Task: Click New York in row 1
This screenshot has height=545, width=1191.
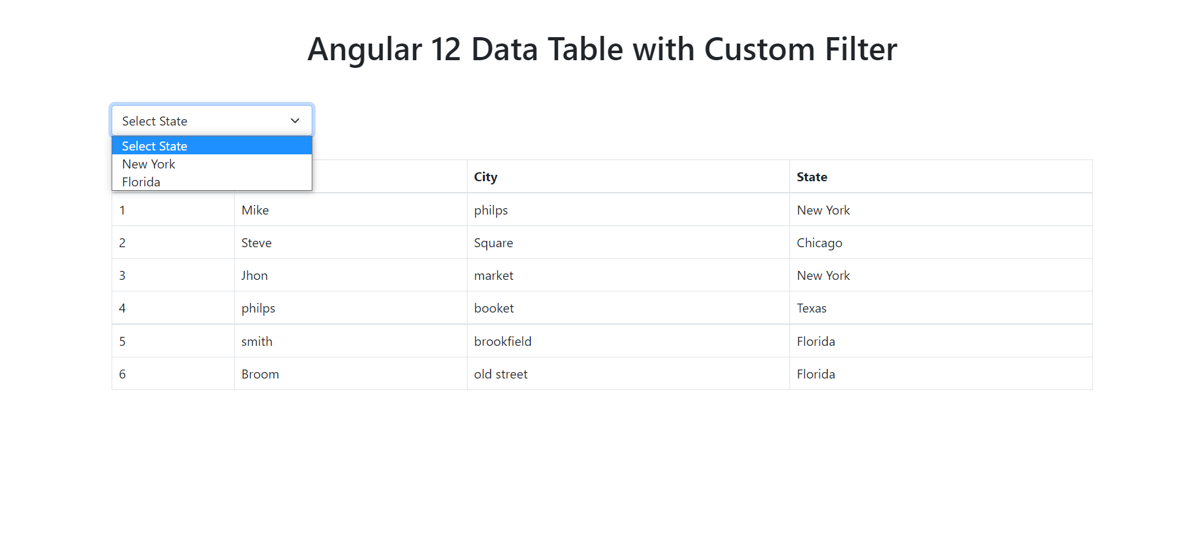Action: click(823, 209)
